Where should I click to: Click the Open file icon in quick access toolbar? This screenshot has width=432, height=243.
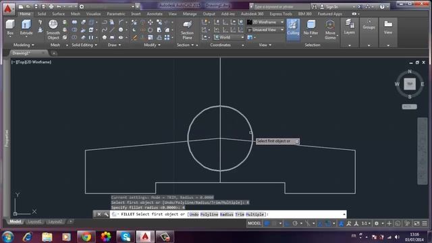tap(28, 7)
